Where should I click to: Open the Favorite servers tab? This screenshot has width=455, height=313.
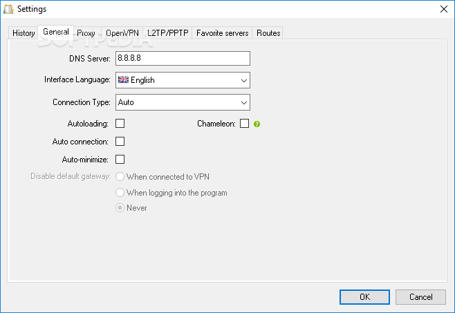222,33
